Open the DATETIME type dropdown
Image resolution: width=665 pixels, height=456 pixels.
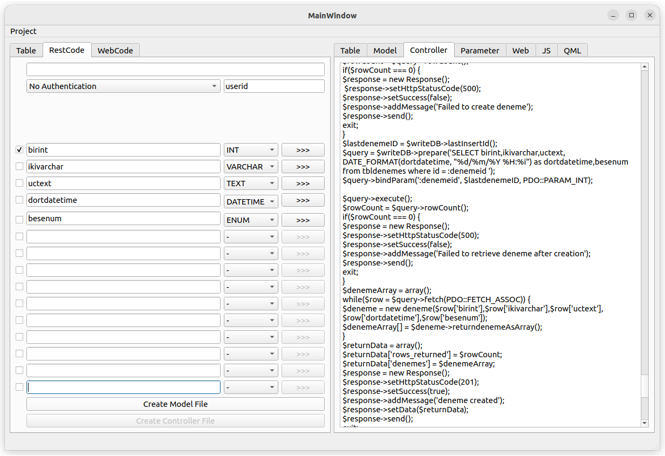click(251, 201)
